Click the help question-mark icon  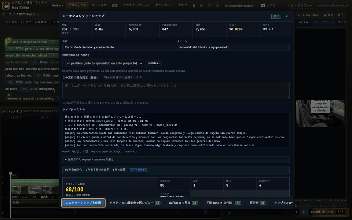[201, 5]
